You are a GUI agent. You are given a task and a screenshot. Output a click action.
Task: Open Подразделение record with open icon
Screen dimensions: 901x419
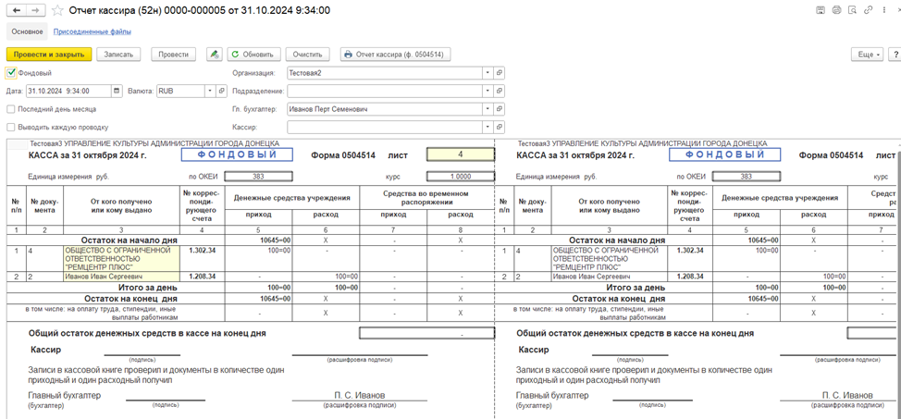500,91
